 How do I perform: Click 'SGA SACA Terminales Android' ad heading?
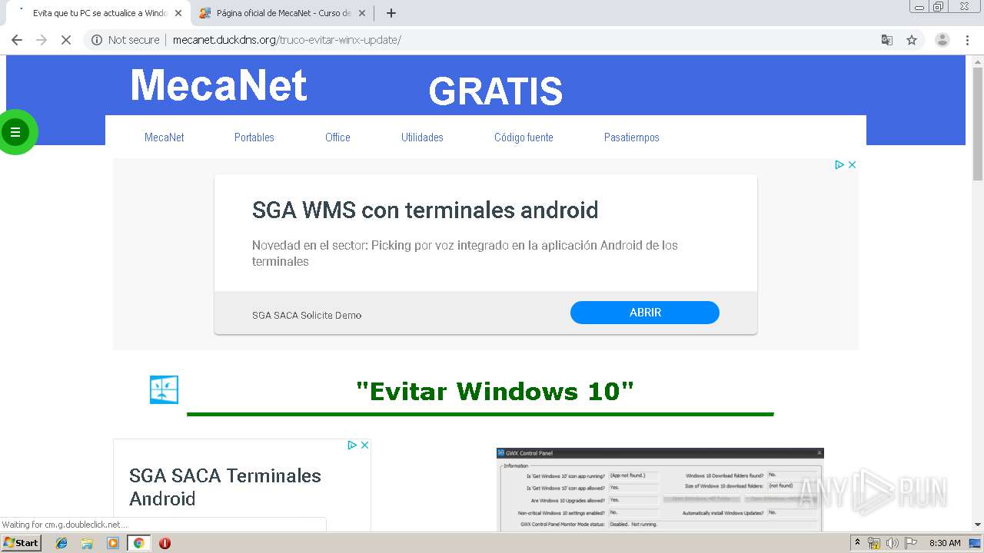click(225, 487)
